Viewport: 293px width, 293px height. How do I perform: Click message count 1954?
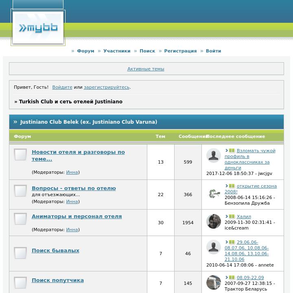(x=188, y=223)
